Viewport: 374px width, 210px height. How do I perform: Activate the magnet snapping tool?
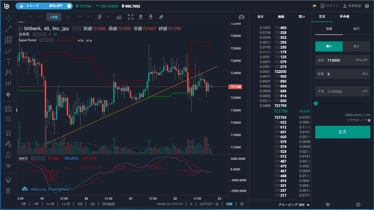click(x=8, y=133)
